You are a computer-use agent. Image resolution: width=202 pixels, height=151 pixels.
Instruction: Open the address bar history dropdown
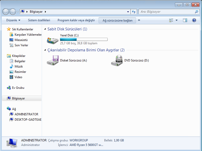coord(128,12)
